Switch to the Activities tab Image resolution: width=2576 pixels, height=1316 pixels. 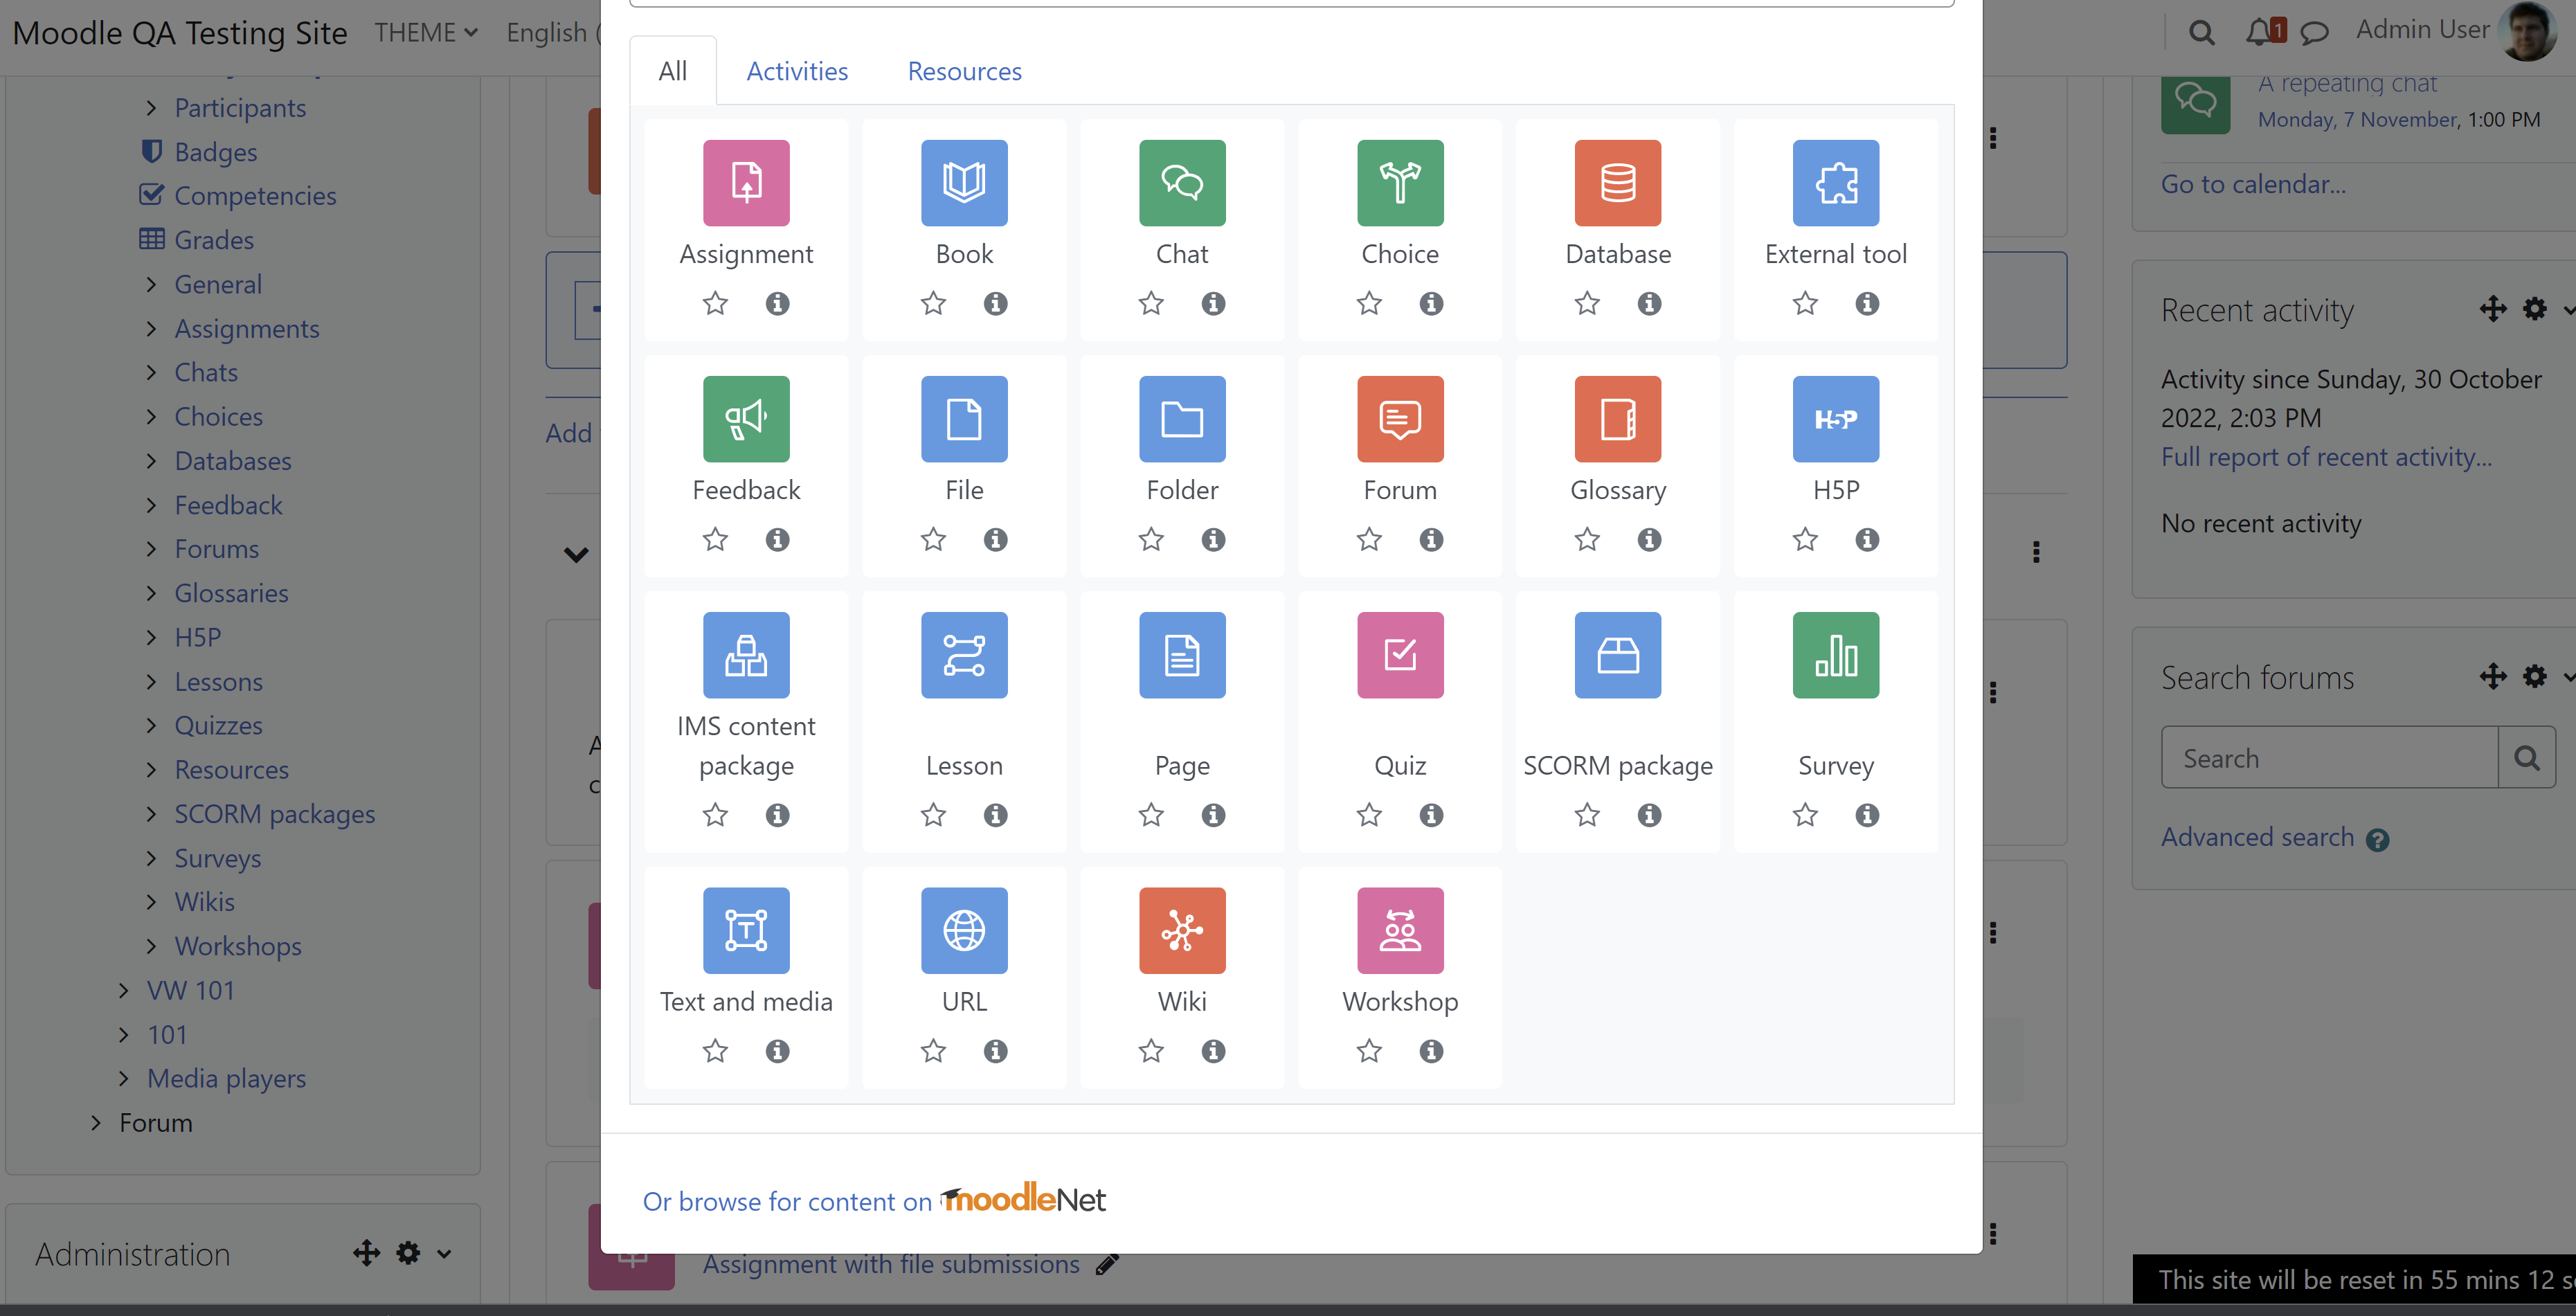[x=797, y=71]
